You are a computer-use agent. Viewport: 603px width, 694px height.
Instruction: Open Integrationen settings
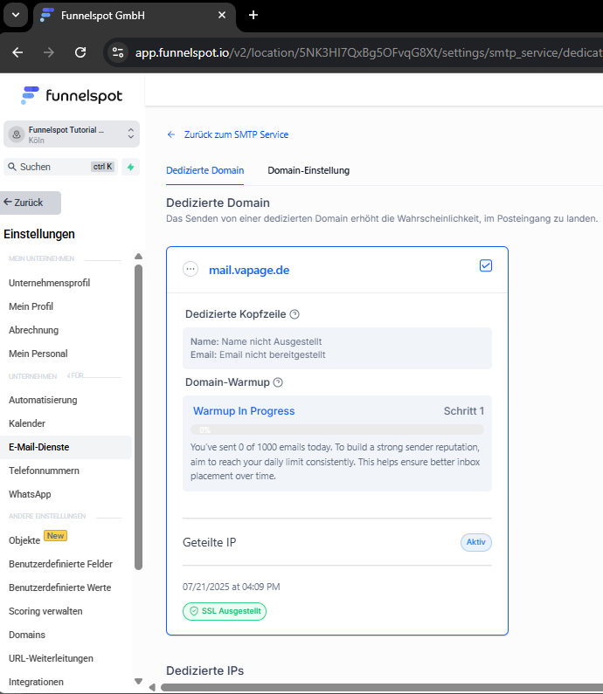point(36,682)
